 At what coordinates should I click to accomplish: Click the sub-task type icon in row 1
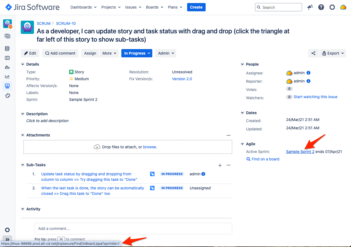pyautogui.click(x=152, y=174)
